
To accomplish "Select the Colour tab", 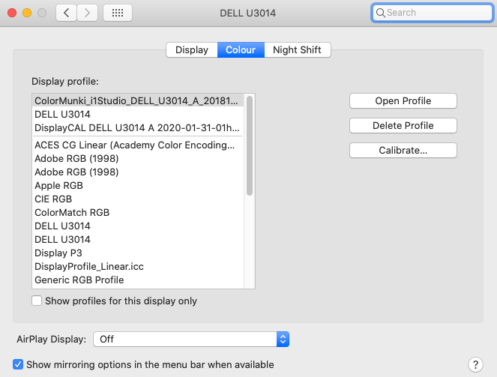I will point(241,49).
